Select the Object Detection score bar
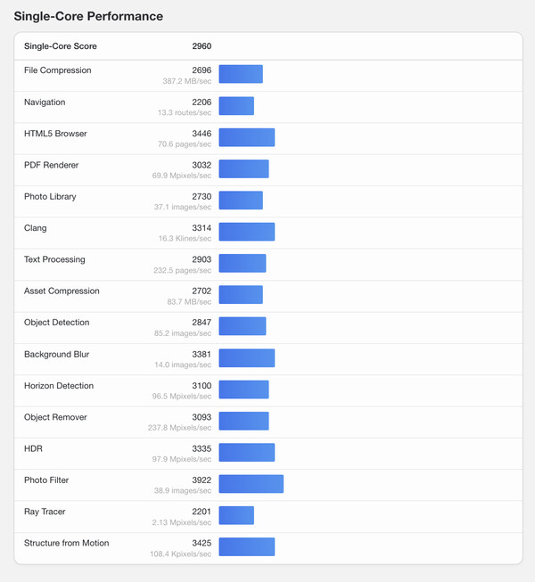Image resolution: width=535 pixels, height=582 pixels. click(x=243, y=327)
